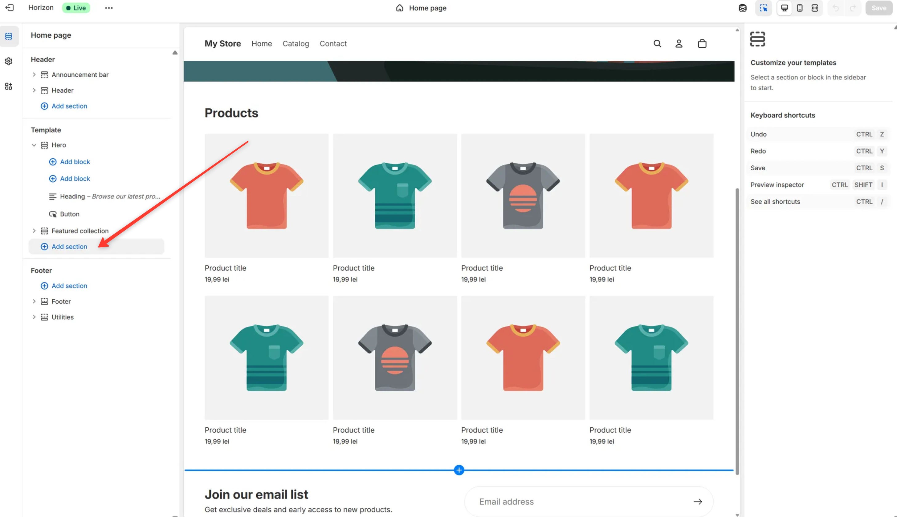
Task: Toggle the preview inspector tool
Action: click(x=763, y=8)
